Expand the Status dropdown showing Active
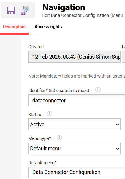 pyautogui.click(x=74, y=124)
